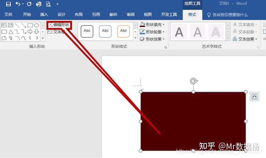Viewport: 266px width, 158px height.
Task: Select the straight line shape
Action: [x=17, y=25]
